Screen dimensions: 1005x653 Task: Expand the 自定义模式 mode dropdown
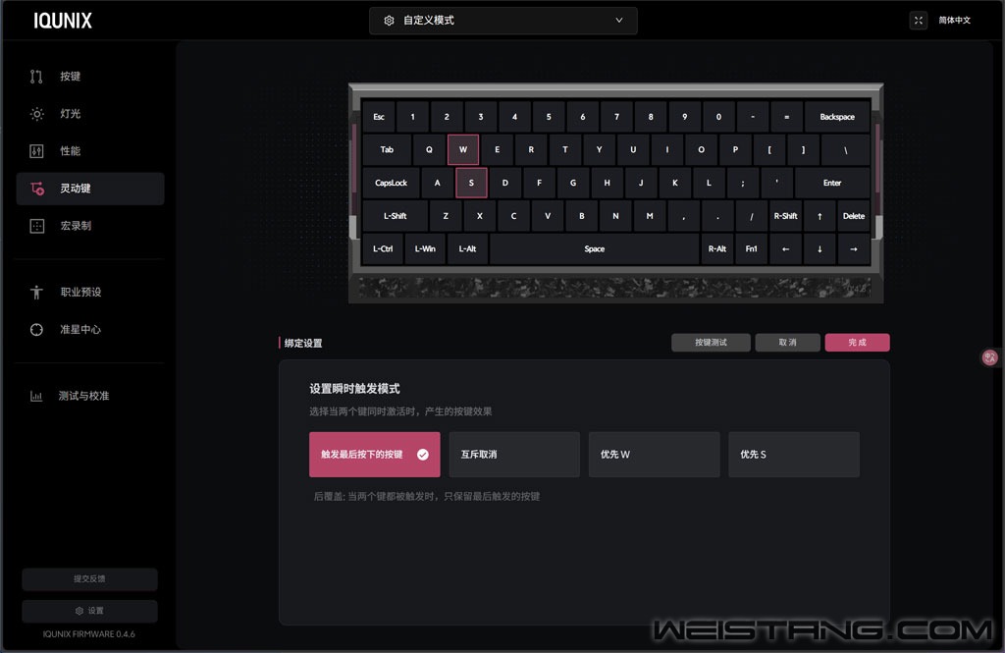click(503, 21)
